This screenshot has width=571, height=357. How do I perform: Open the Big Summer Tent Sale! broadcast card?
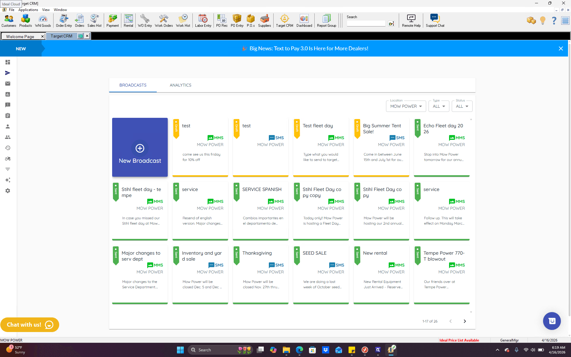(381, 147)
